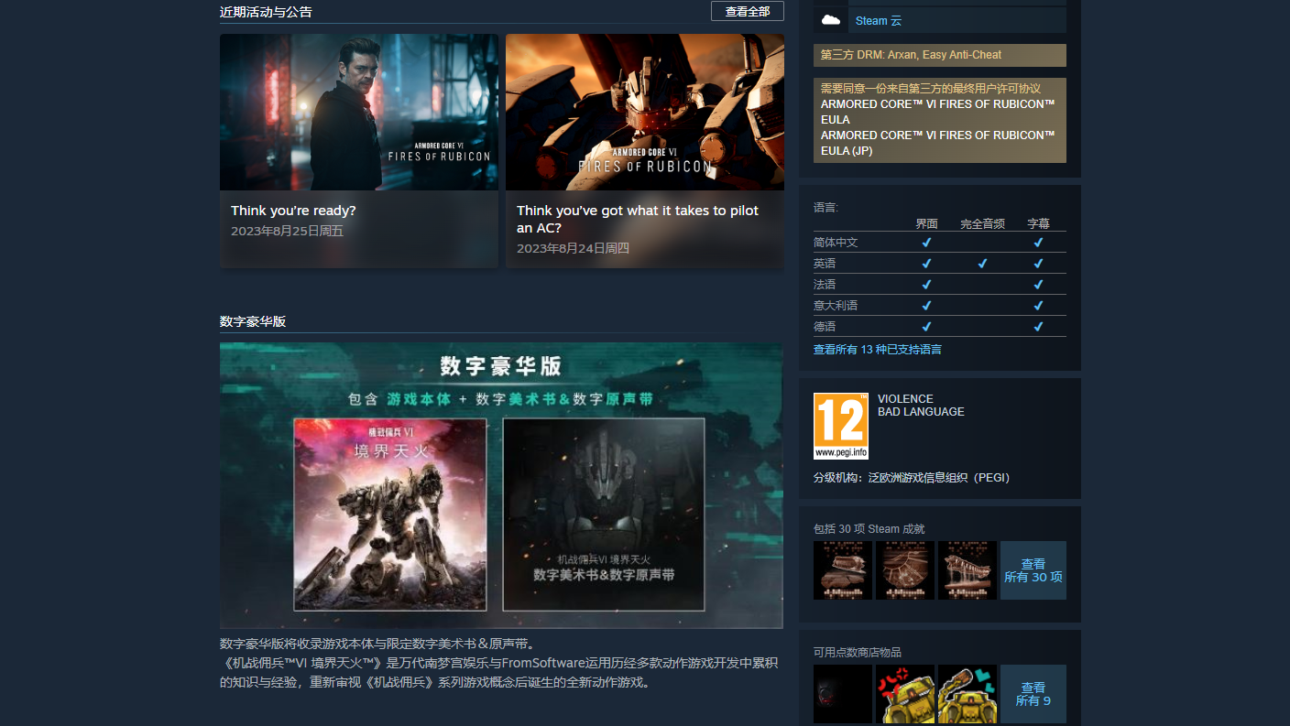Click the VIOLENCE rating descriptor
The width and height of the screenshot is (1290, 726).
(905, 399)
